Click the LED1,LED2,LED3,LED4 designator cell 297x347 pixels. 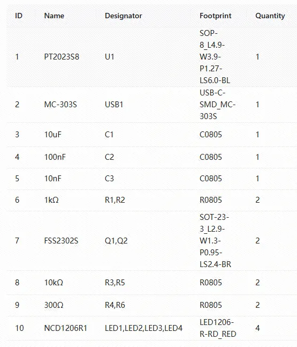point(143,328)
